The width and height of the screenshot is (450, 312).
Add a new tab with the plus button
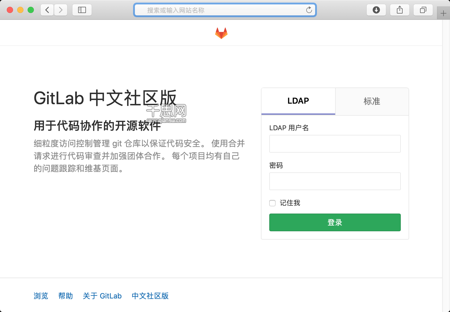click(443, 13)
